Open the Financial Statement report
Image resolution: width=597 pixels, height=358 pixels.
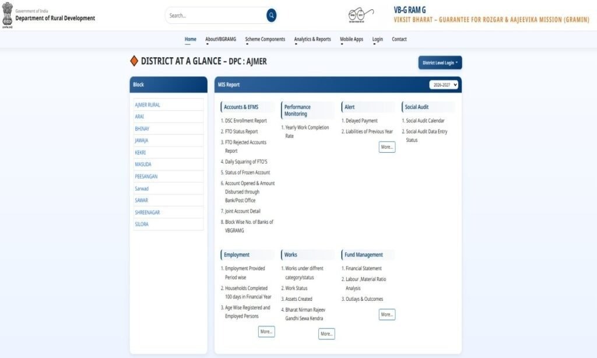(364, 268)
